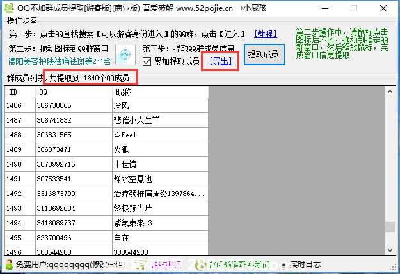This screenshot has width=400, height=274.
Task: Select nickname 十世镜
Action: click(x=160, y=164)
